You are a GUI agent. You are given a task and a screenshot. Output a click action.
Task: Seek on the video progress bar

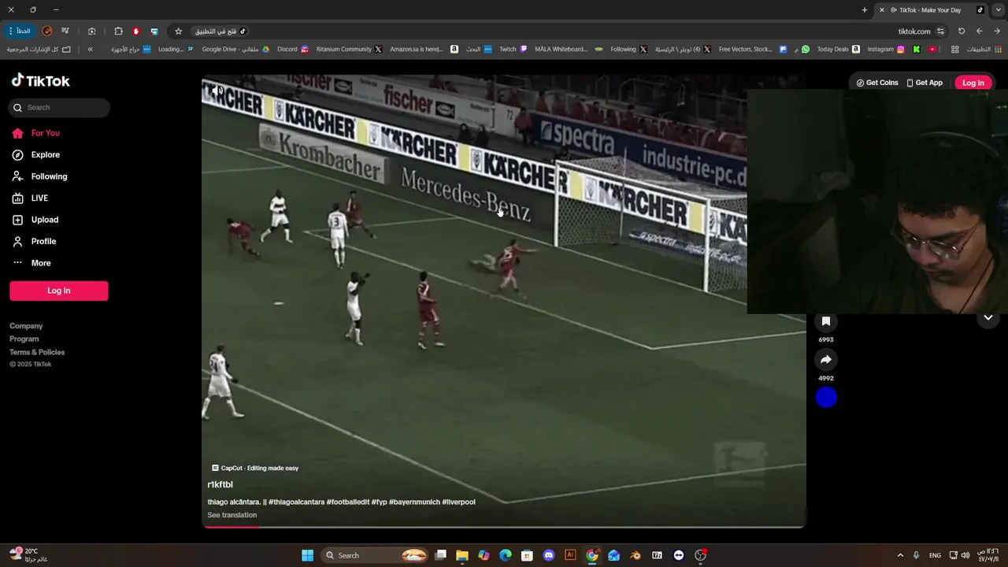pyautogui.click(x=504, y=527)
